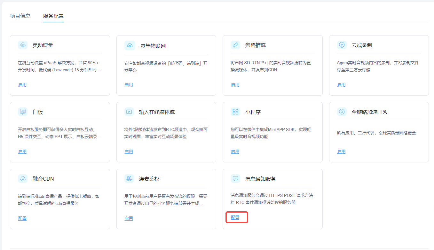This screenshot has height=250, width=434.
Task: Click 启用 under 旁路推流 card
Action: tap(235, 85)
